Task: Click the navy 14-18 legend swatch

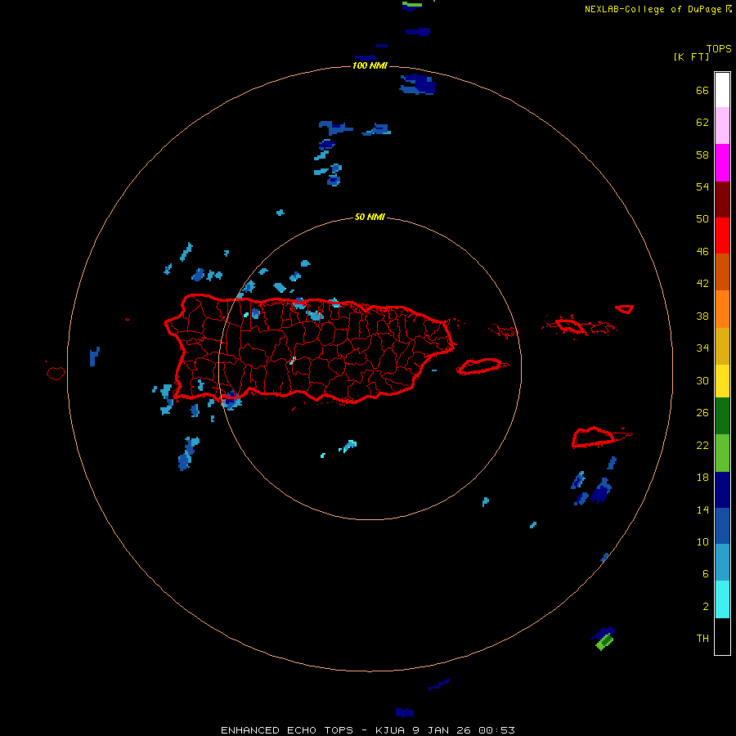Action: (x=722, y=490)
